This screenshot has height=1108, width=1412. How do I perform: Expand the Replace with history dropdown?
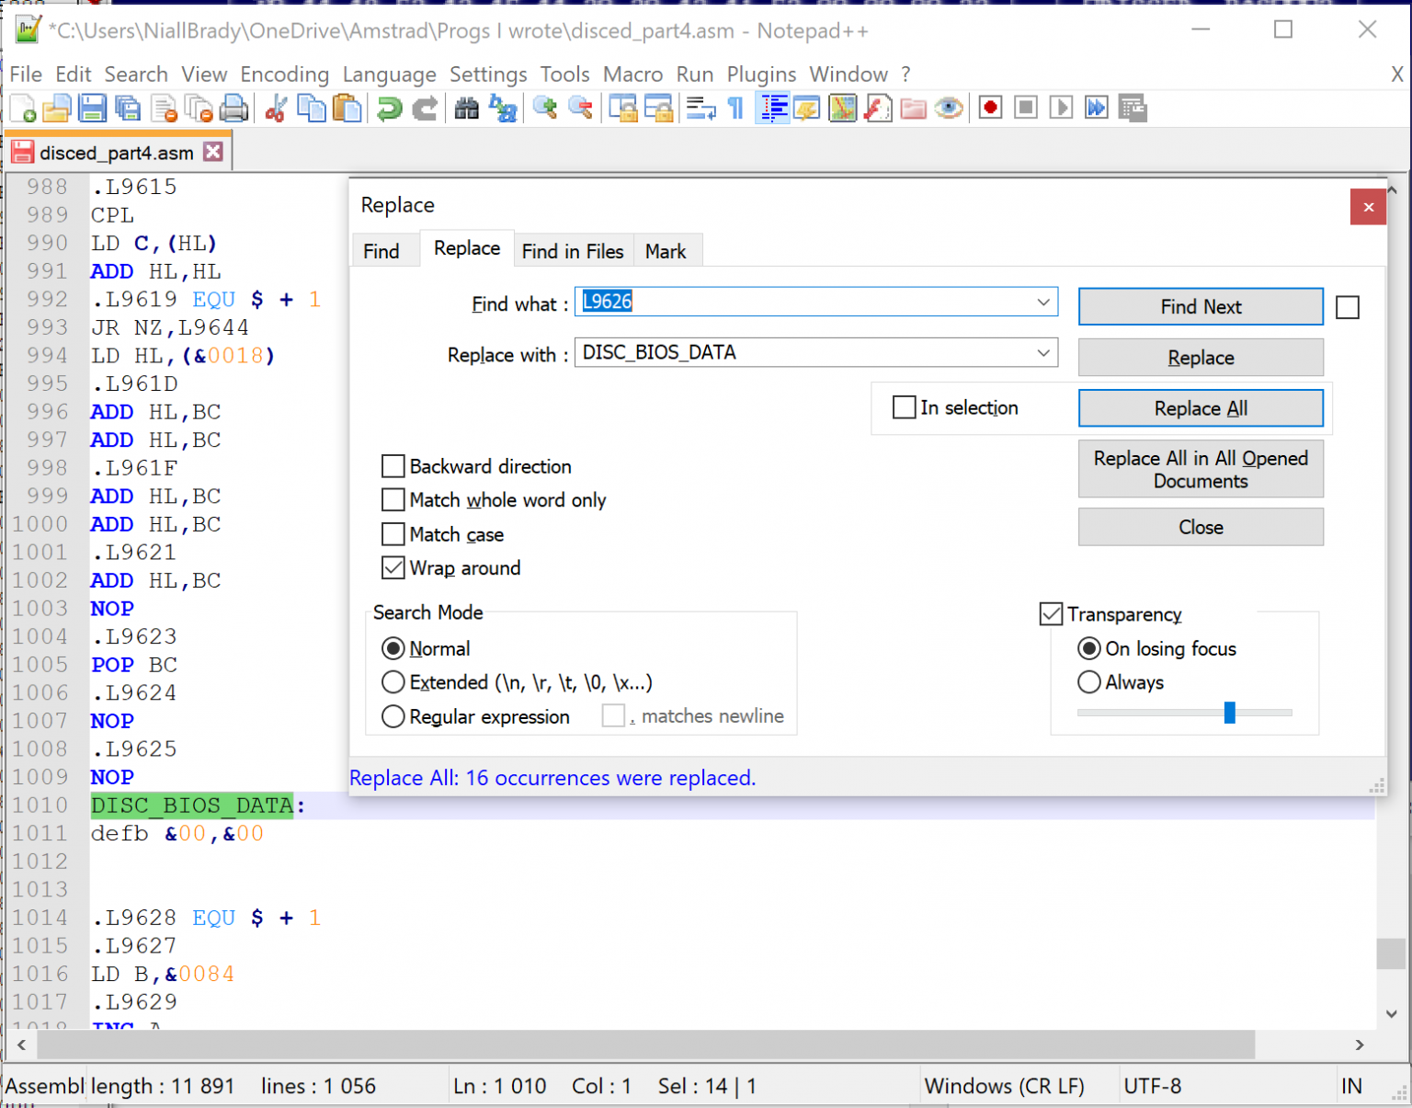click(x=1043, y=353)
